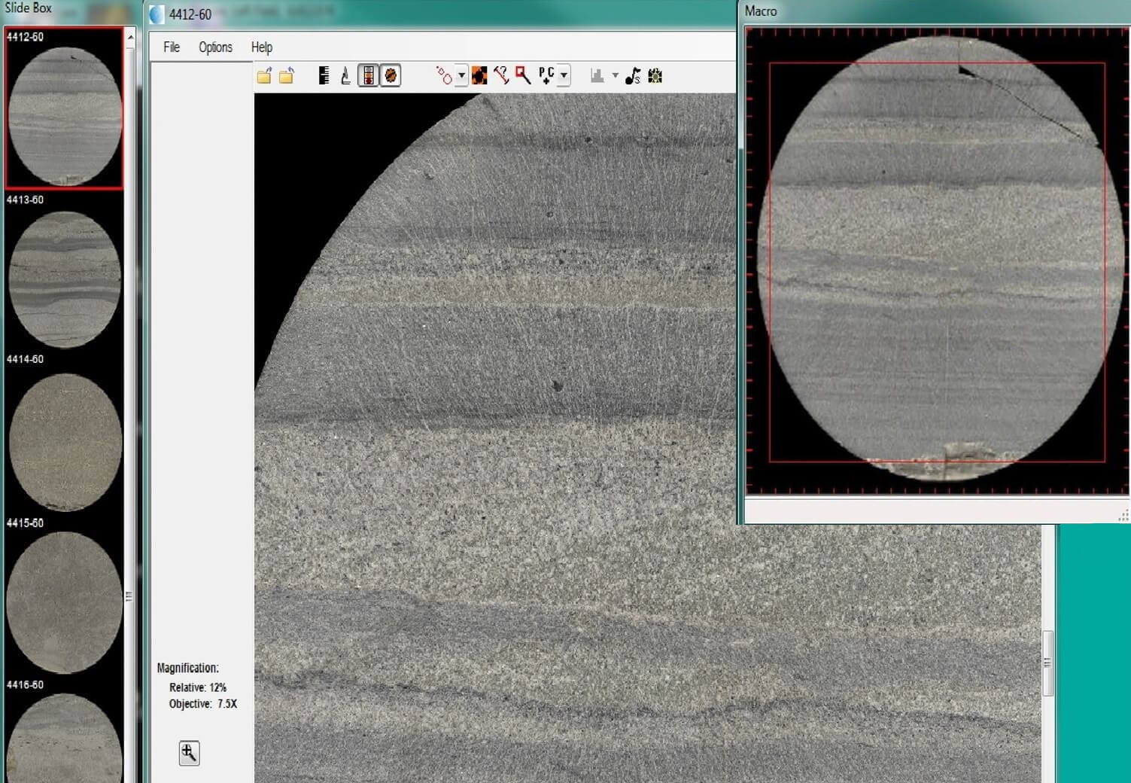Click the Macro window overview image
The height and width of the screenshot is (783, 1131).
pyautogui.click(x=937, y=261)
